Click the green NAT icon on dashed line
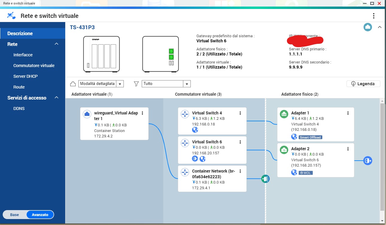386x225 pixels. [265, 179]
